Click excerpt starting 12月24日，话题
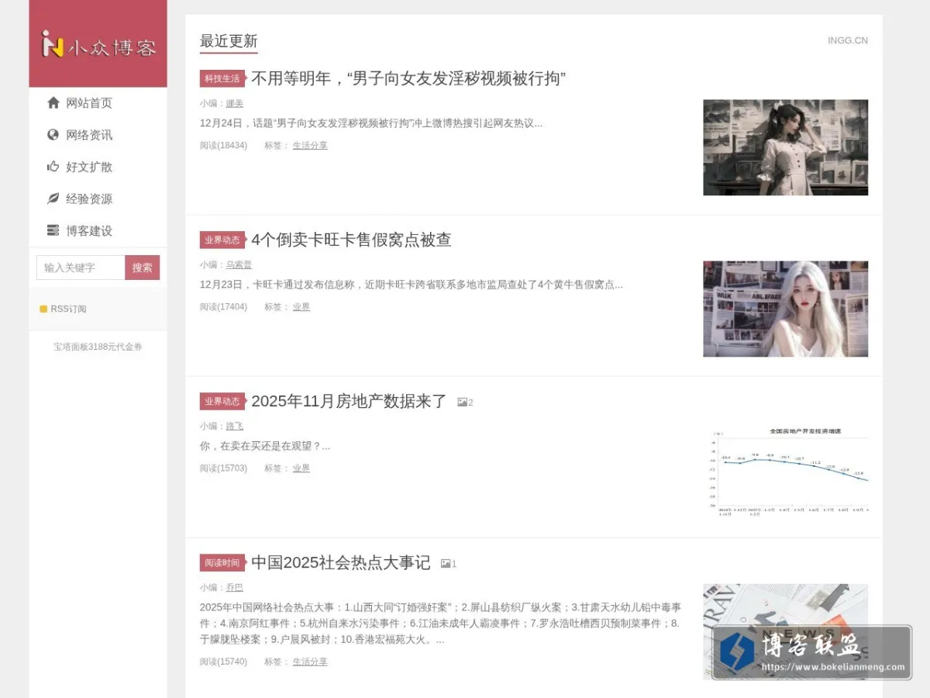This screenshot has height=698, width=930. click(371, 123)
